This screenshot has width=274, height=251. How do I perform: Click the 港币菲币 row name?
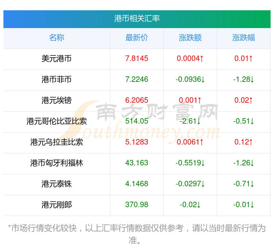57,79
